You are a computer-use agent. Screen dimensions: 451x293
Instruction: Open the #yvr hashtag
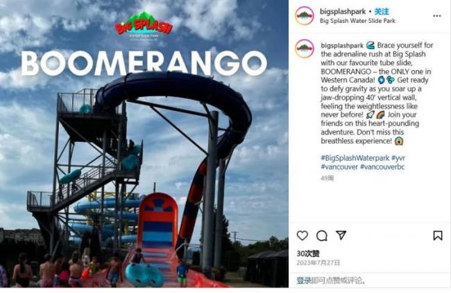pyautogui.click(x=398, y=158)
